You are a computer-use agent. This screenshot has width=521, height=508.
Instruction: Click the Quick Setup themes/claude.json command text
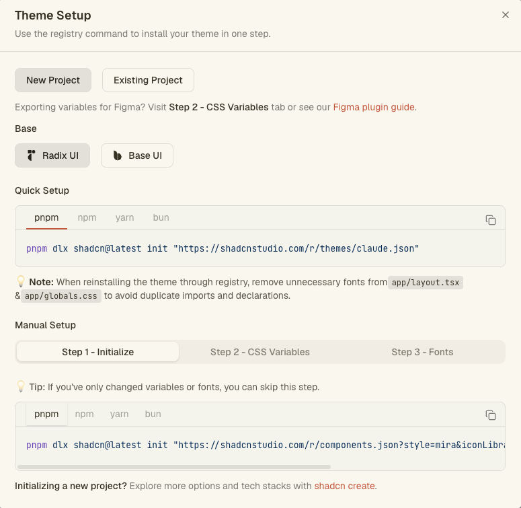[x=223, y=249]
